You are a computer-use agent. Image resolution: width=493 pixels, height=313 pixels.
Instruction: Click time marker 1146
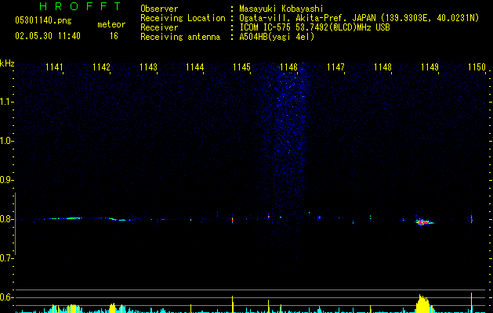tap(288, 67)
